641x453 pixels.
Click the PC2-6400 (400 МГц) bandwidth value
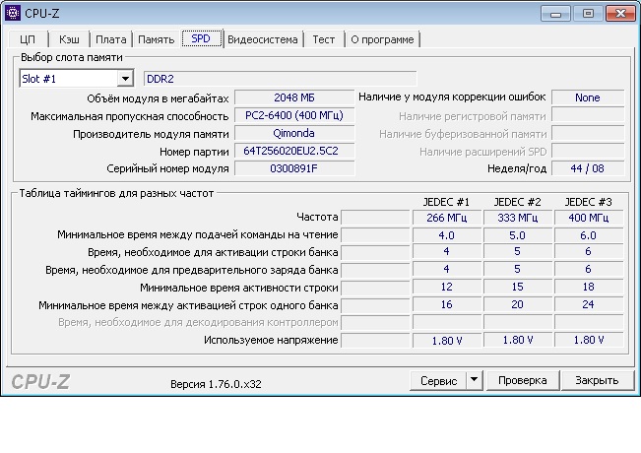[x=294, y=115]
